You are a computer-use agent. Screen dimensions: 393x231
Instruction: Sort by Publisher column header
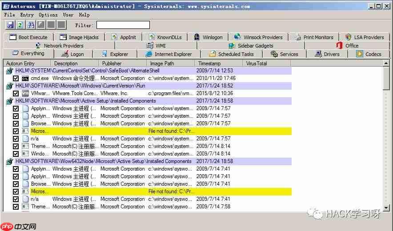[x=123, y=64]
